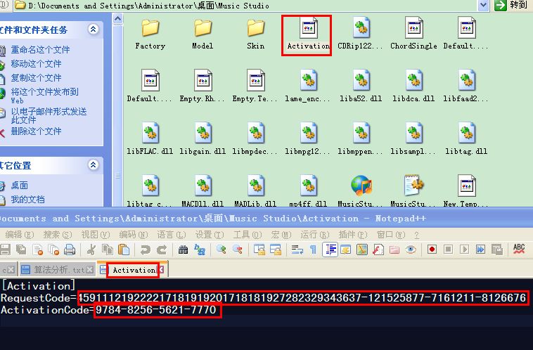Open the 工具(O) menu

click(x=248, y=235)
